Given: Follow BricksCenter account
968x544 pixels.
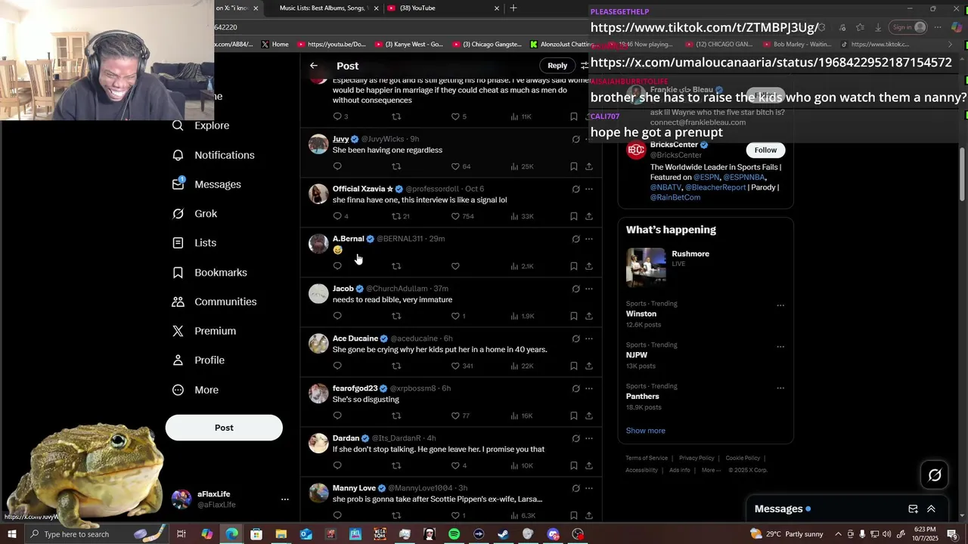Looking at the screenshot, I should [x=765, y=150].
